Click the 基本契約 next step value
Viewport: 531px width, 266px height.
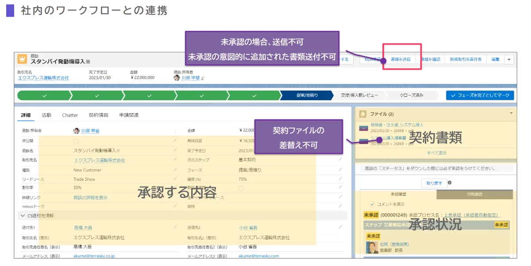(247, 160)
